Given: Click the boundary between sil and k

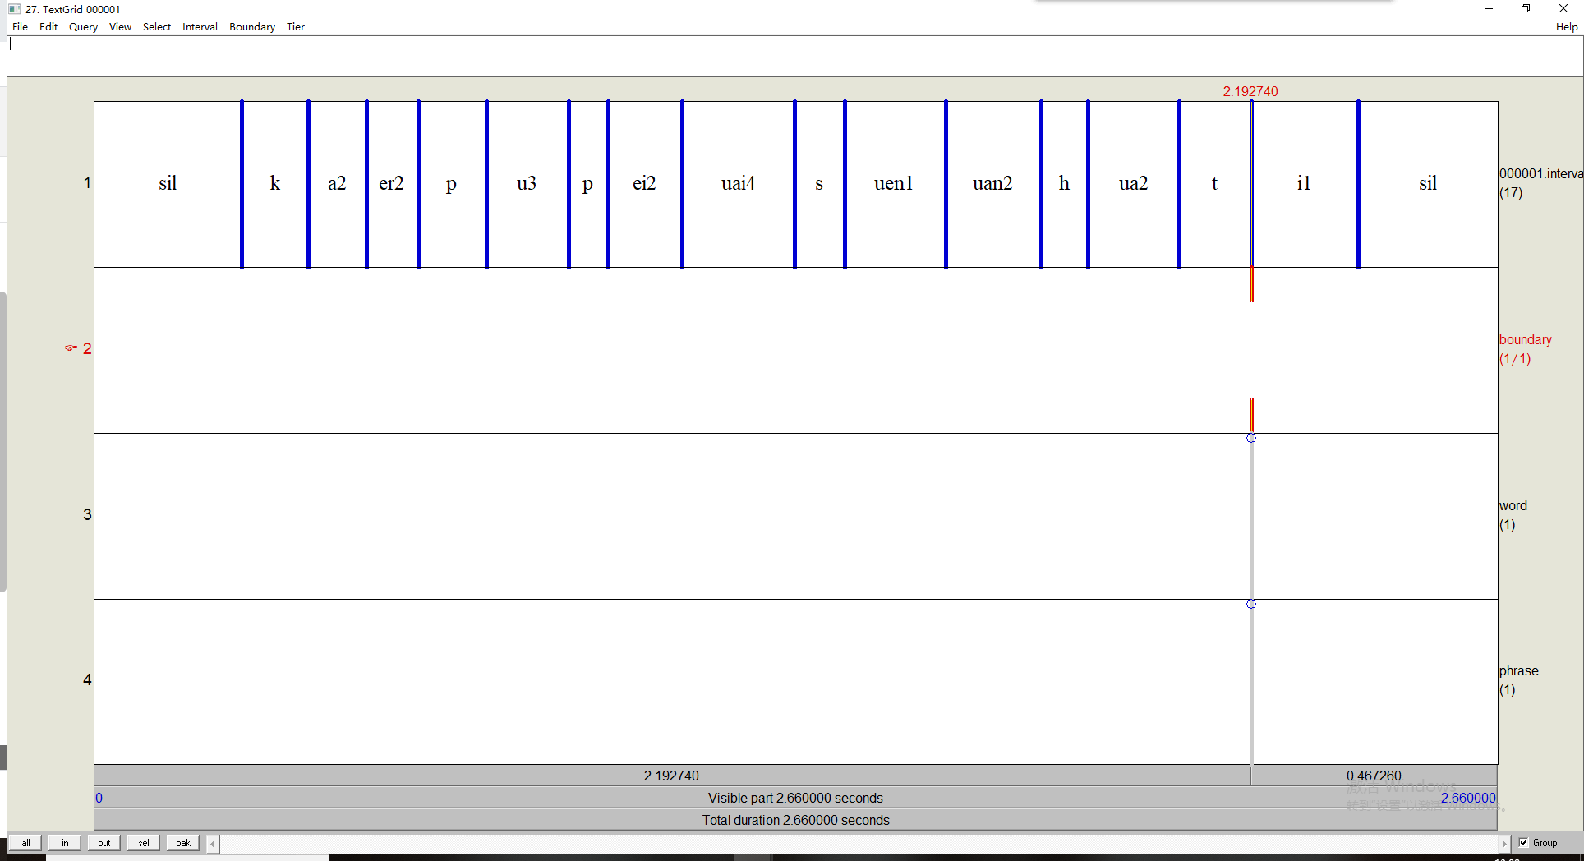Looking at the screenshot, I should click(242, 184).
